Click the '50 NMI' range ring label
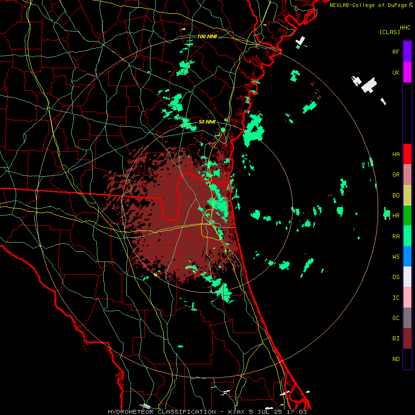Viewport: 415px width, 415px height. (207, 122)
